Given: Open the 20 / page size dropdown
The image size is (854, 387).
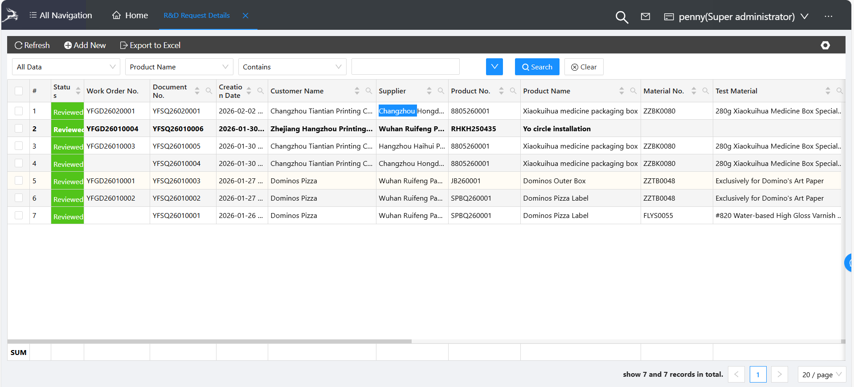Looking at the screenshot, I should point(821,375).
